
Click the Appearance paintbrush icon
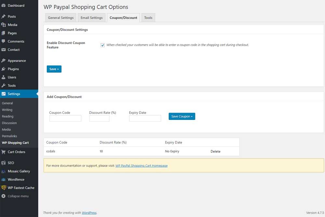[x=3, y=61]
